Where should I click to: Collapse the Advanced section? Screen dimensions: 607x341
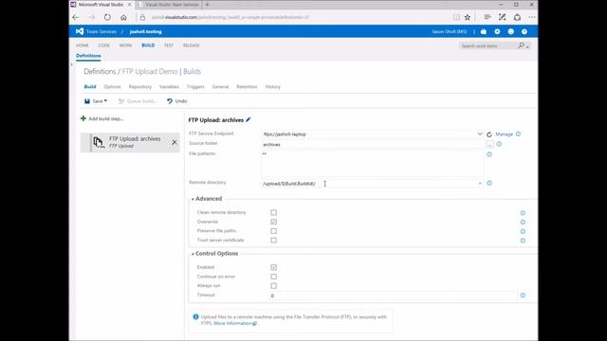pos(193,199)
